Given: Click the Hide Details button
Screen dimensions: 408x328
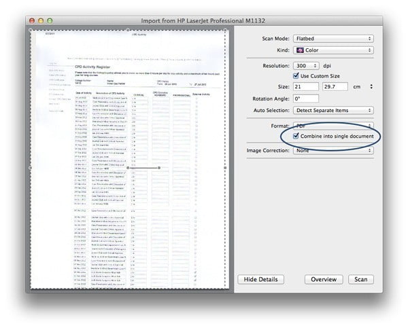Looking at the screenshot, I should click(x=260, y=279).
